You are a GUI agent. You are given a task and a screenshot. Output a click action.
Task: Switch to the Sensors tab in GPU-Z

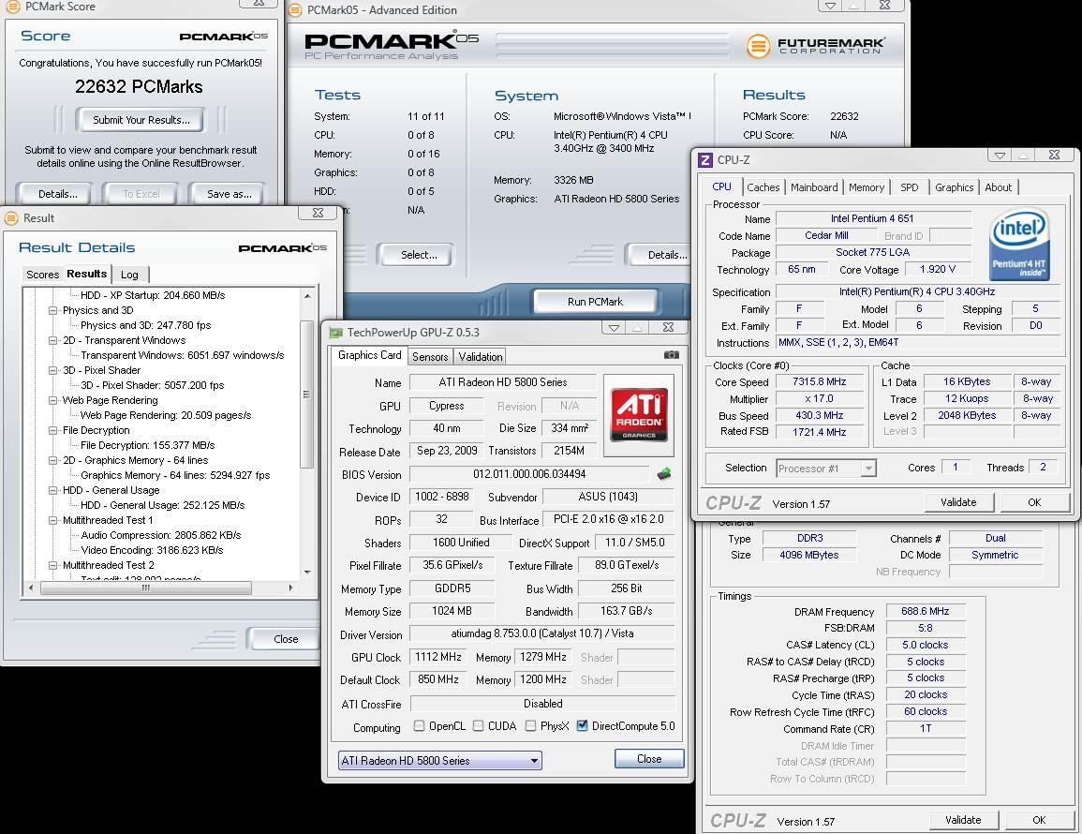pos(430,356)
